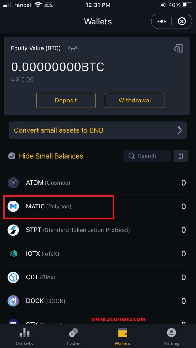Toggle Hide Small Balances checkbox
This screenshot has width=196, height=348.
(x=12, y=156)
